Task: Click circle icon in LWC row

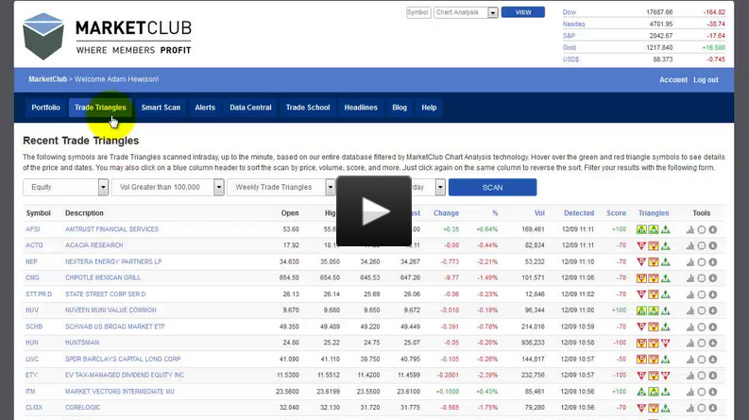Action: pyautogui.click(x=702, y=360)
